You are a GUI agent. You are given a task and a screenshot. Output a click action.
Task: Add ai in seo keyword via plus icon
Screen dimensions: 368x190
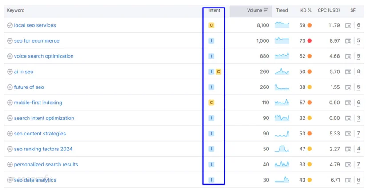tap(10, 71)
